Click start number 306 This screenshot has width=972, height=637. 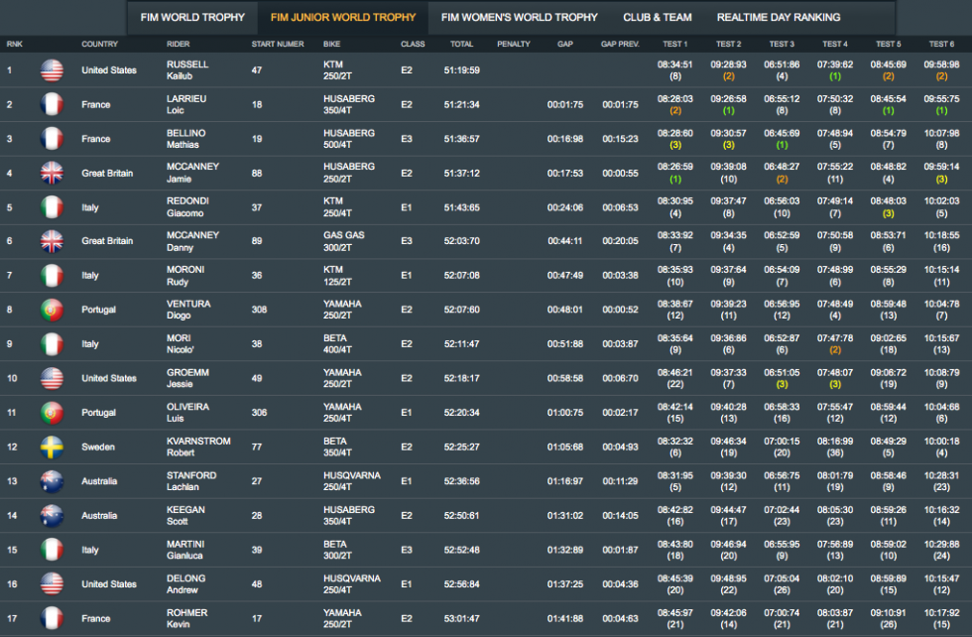pyautogui.click(x=259, y=413)
